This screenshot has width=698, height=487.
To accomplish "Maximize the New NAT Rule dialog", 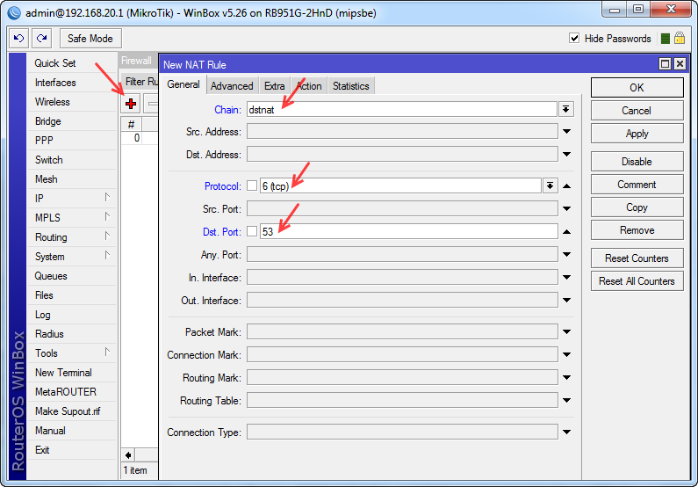I will 666,64.
